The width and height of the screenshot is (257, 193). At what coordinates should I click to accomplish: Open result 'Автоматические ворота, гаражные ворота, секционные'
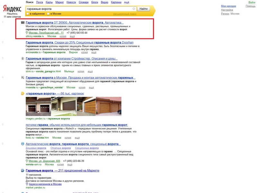73,144
